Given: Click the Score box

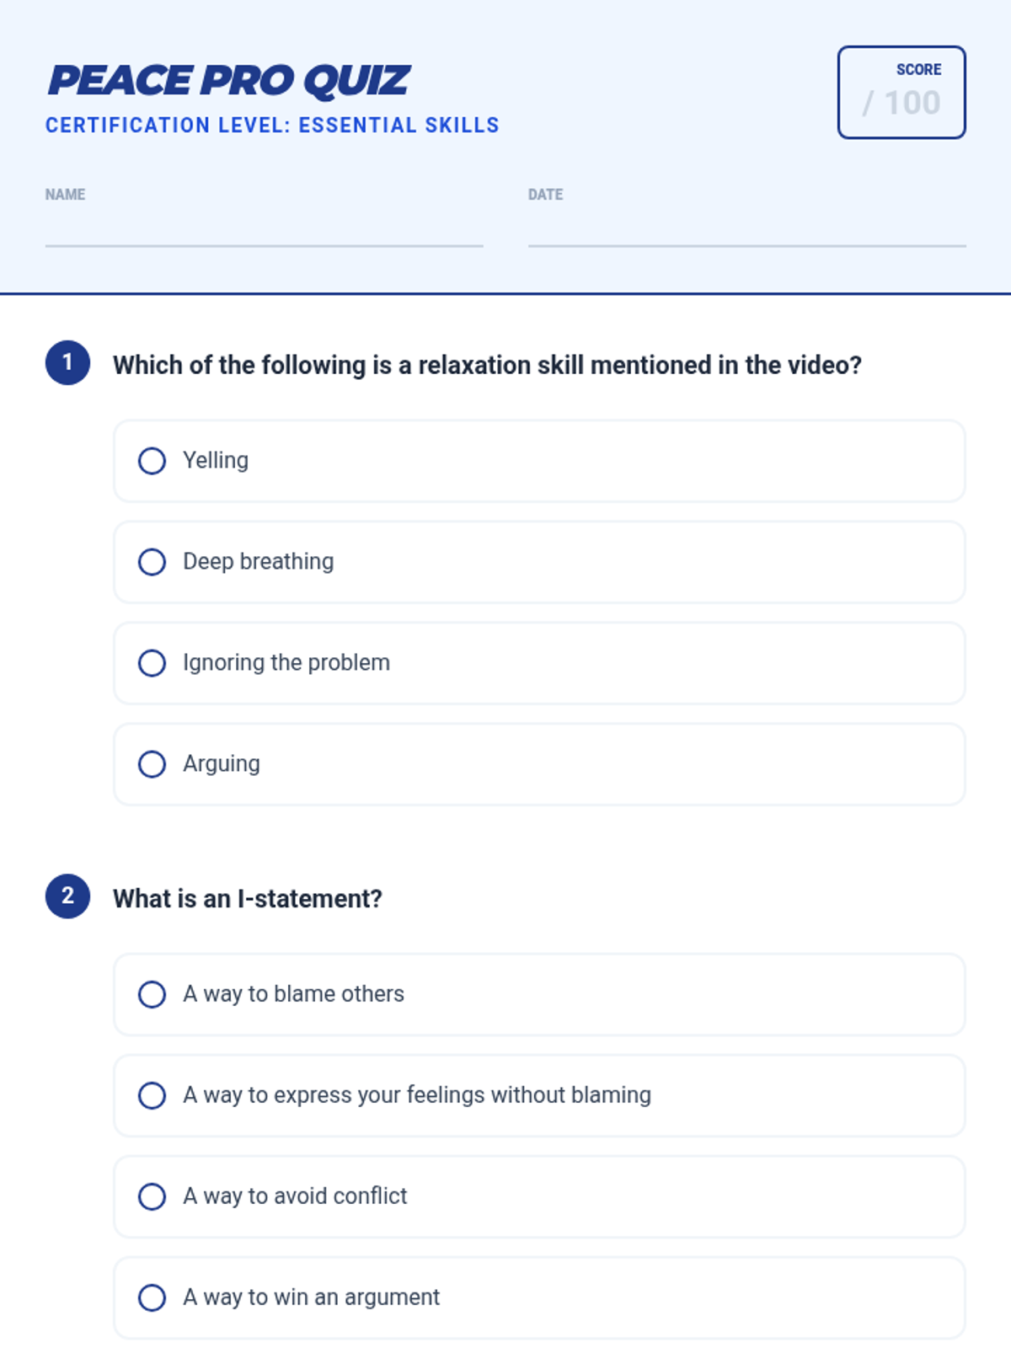Looking at the screenshot, I should [x=901, y=93].
